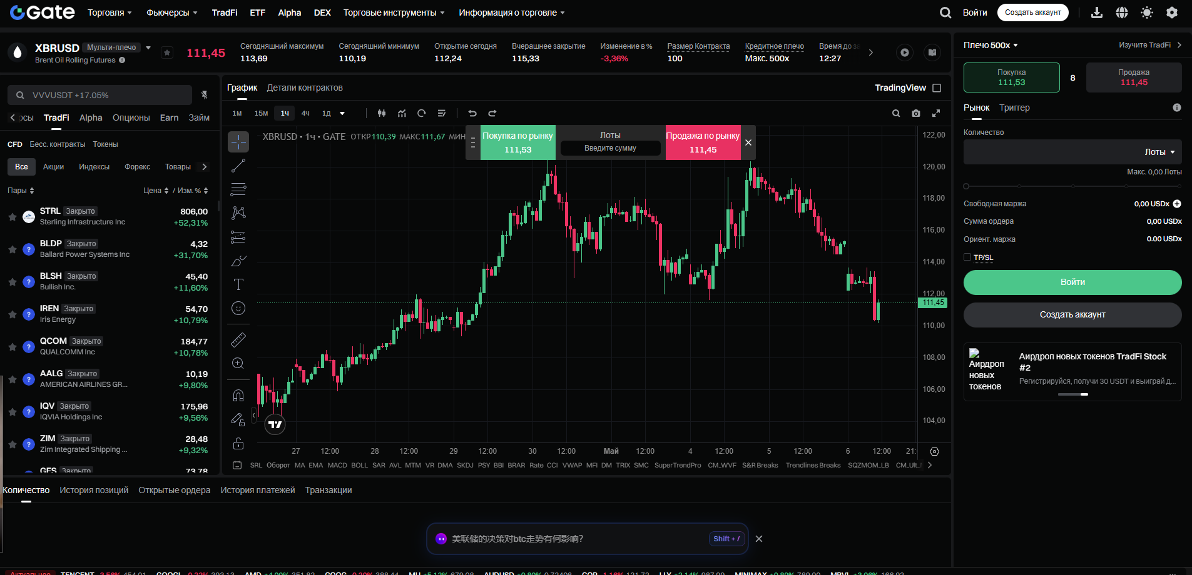Screen dimensions: 1192x575
Task: Search symbols using chart magnifier icon
Action: tap(896, 113)
